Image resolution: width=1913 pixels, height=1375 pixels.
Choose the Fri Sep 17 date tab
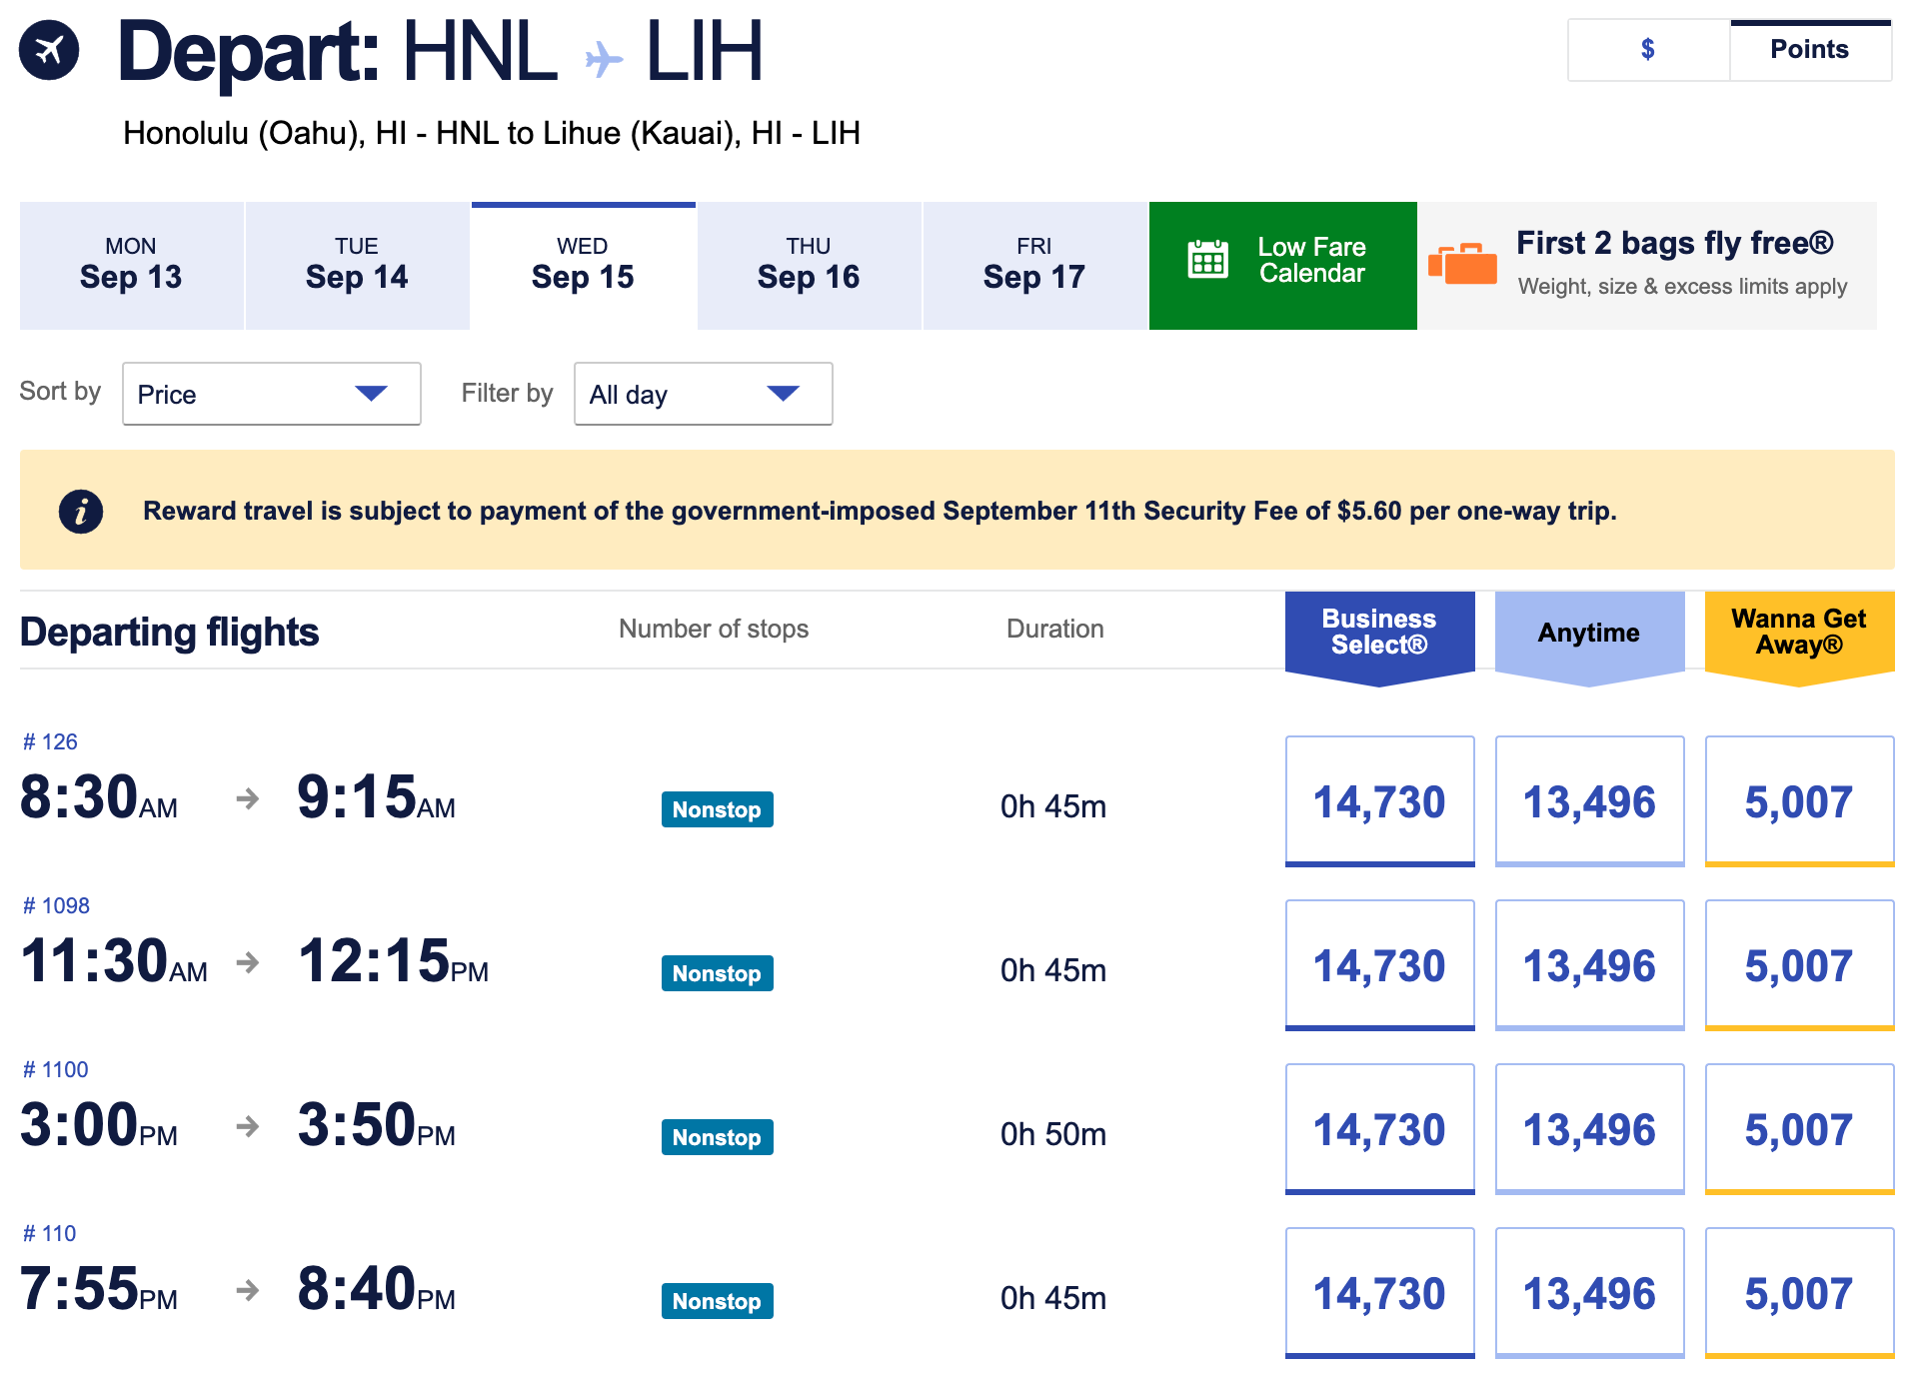point(1034,266)
